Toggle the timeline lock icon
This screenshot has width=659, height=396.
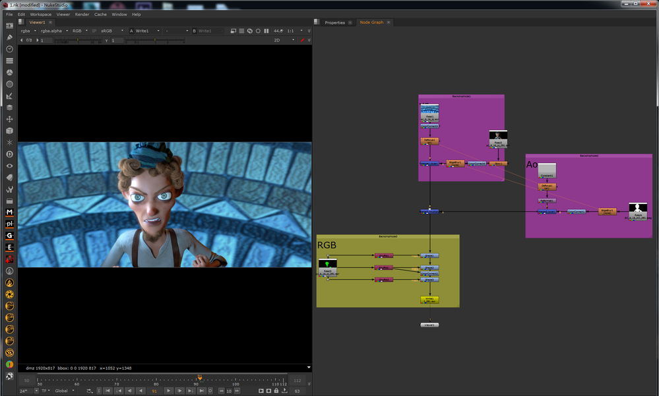276,391
